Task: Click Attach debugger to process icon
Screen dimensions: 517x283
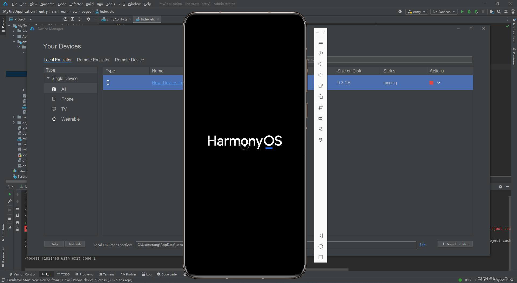Action: click(x=476, y=12)
